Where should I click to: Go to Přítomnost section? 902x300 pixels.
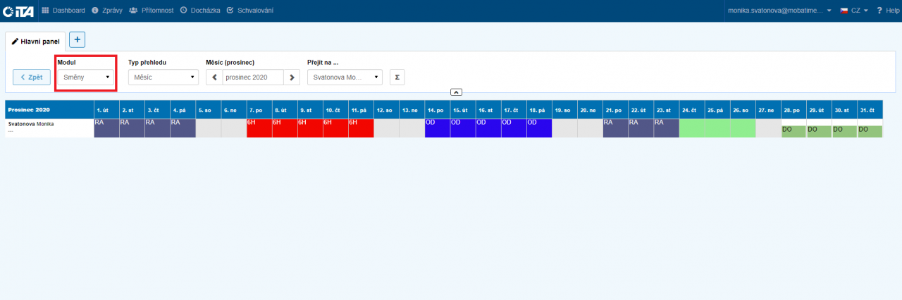[152, 11]
